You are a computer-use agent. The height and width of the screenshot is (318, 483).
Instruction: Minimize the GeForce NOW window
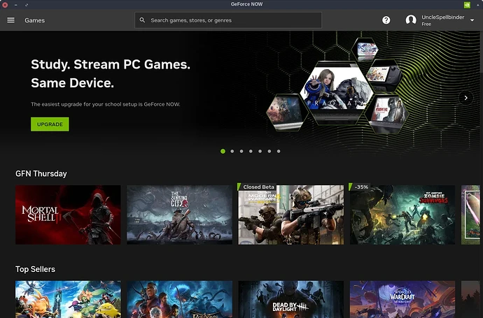[x=15, y=5]
